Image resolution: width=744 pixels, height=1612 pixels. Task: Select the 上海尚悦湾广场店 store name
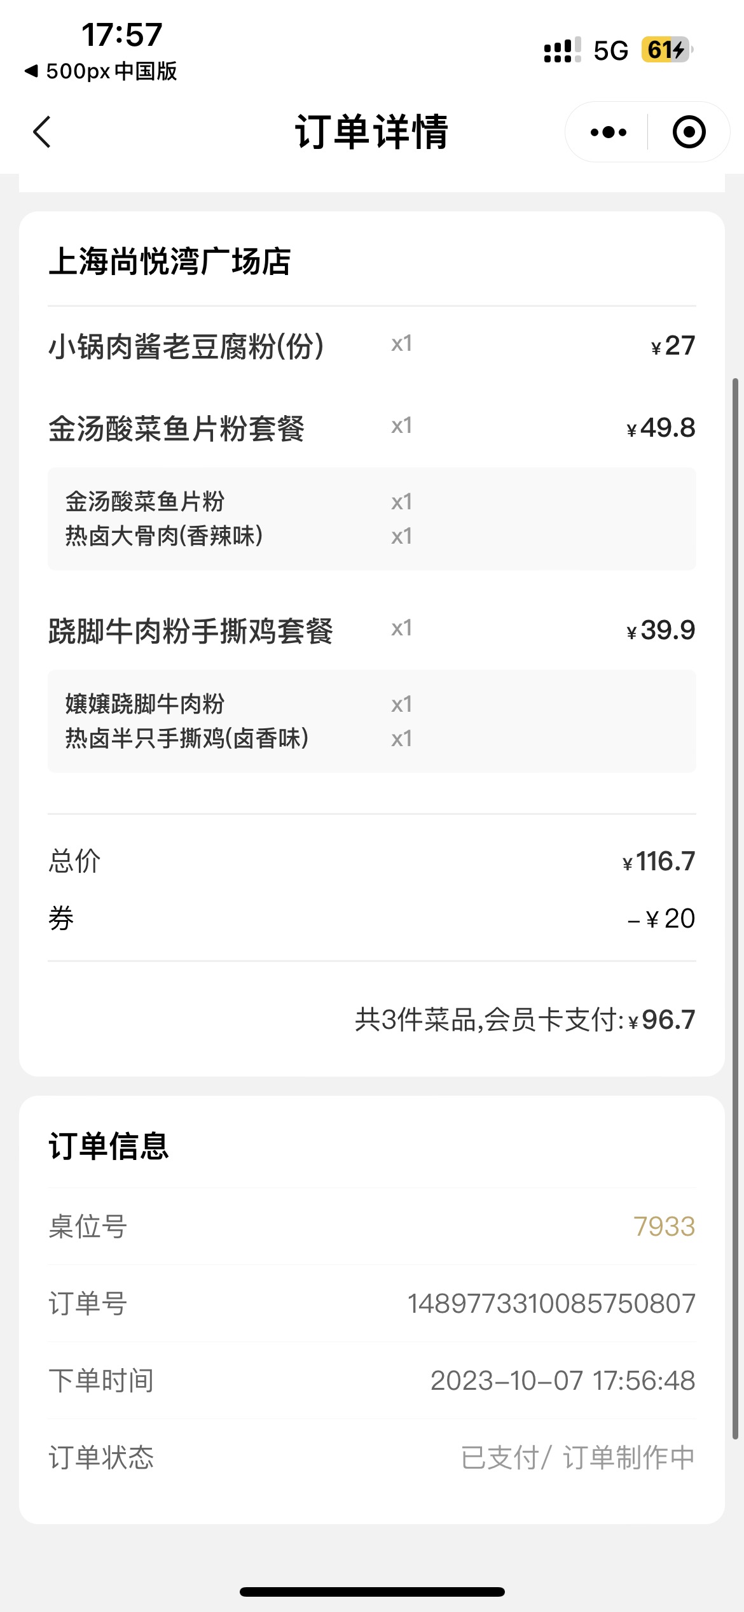point(170,262)
